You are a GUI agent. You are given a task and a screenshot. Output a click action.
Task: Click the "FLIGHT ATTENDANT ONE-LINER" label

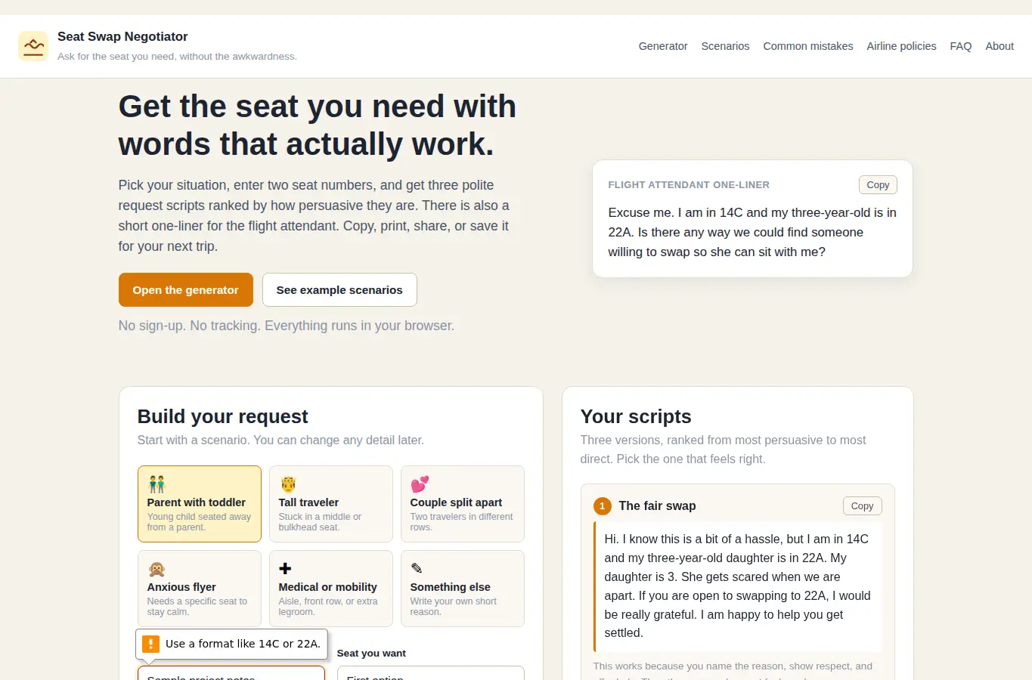689,184
